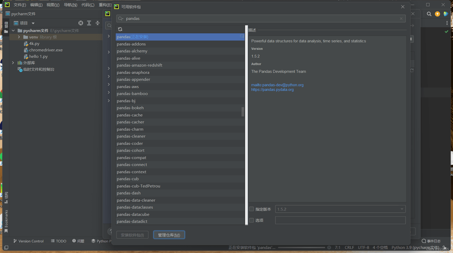
Task: Open the 代码(C) menu
Action: pos(88,5)
